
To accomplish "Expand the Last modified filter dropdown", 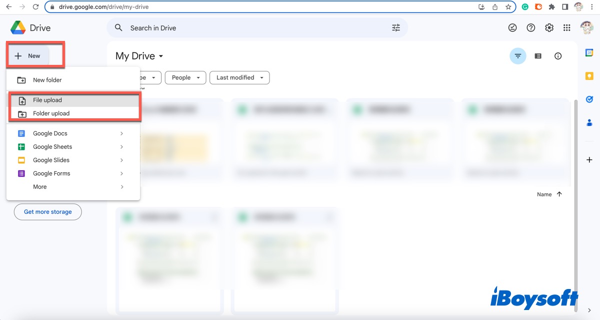I will pyautogui.click(x=239, y=78).
